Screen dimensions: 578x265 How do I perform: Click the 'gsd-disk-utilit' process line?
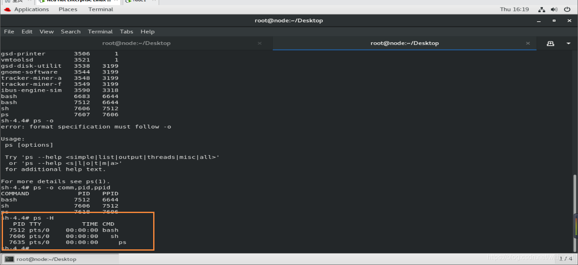60,66
